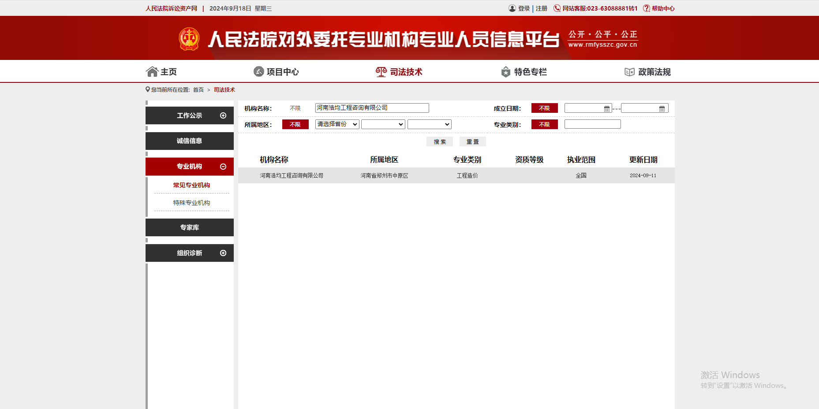The image size is (819, 409).
Task: Click the end date picker field
Action: [642, 108]
